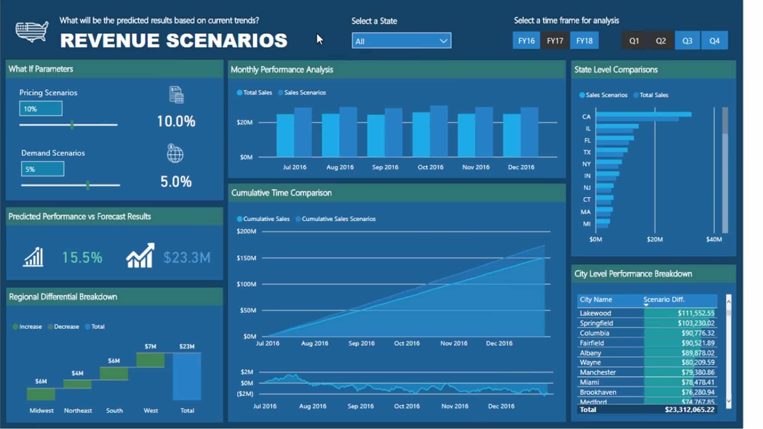
Task: Select the Lakewood city row
Action: click(647, 313)
